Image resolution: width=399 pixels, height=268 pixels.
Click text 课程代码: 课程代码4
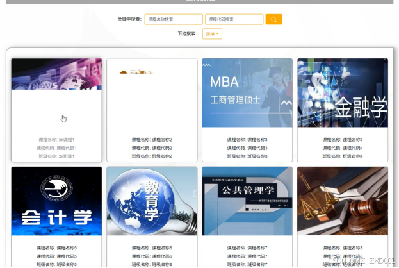[343, 148]
